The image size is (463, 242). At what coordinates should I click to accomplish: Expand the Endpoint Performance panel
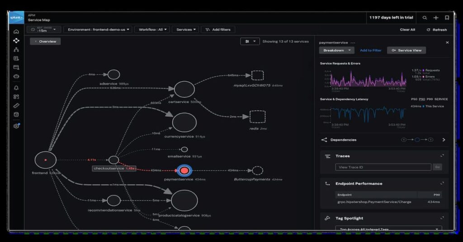[x=442, y=183]
